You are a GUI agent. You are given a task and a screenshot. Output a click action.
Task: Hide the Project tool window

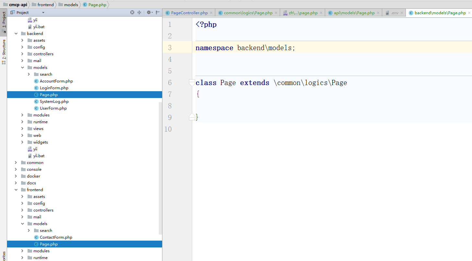click(158, 13)
